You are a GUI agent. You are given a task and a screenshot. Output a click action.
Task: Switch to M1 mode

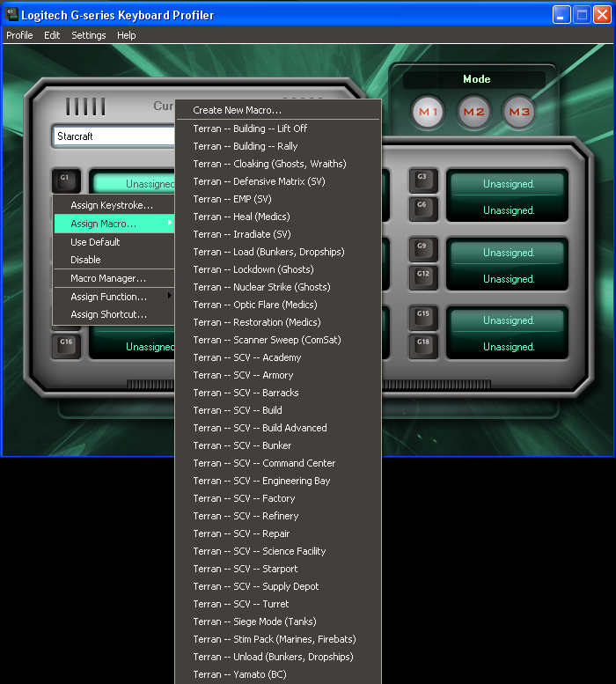point(429,112)
